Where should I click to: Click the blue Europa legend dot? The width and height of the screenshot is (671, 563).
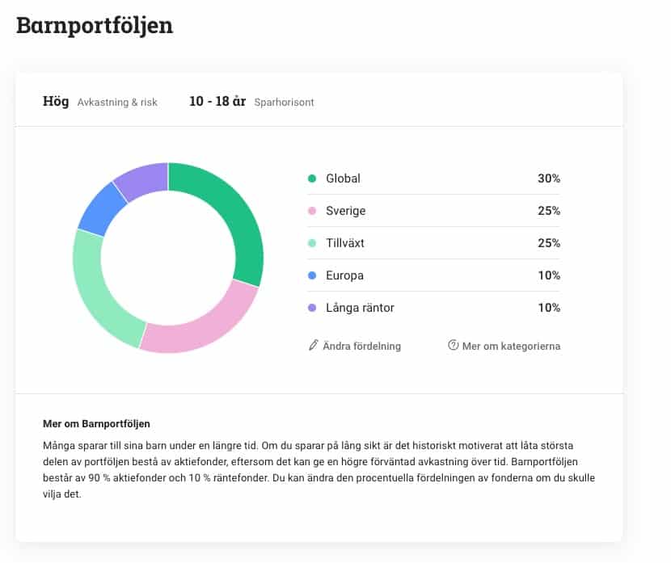coord(312,275)
